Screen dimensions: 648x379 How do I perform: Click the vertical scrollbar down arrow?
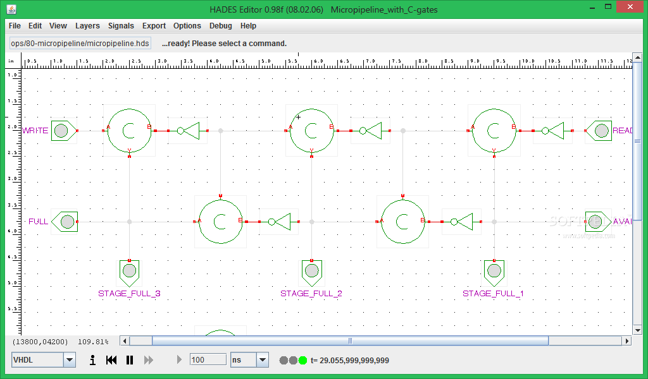point(638,330)
